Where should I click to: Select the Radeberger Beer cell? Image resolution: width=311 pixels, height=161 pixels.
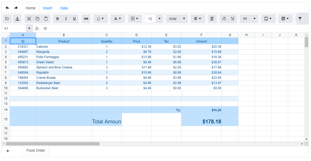pos(64,83)
